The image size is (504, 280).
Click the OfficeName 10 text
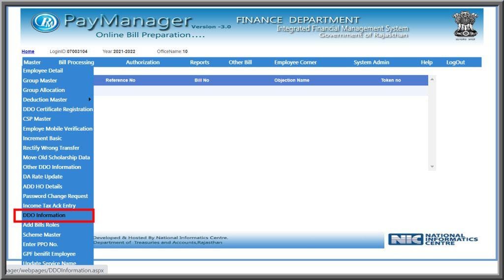coord(172,51)
